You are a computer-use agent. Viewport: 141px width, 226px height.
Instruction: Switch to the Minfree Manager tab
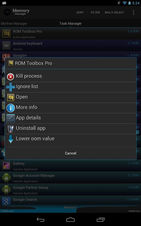pos(14,23)
